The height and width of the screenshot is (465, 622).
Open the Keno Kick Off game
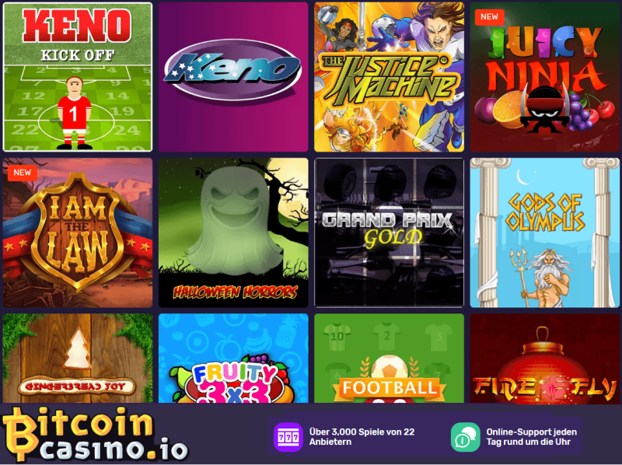[x=77, y=77]
